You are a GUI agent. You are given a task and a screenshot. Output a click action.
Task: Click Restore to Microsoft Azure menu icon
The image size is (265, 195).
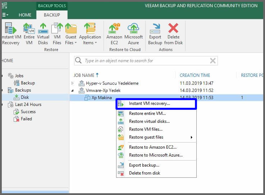point(121,155)
